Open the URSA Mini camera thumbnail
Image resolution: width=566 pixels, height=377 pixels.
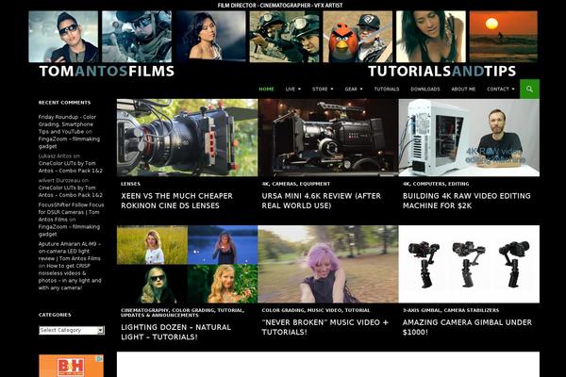[327, 138]
